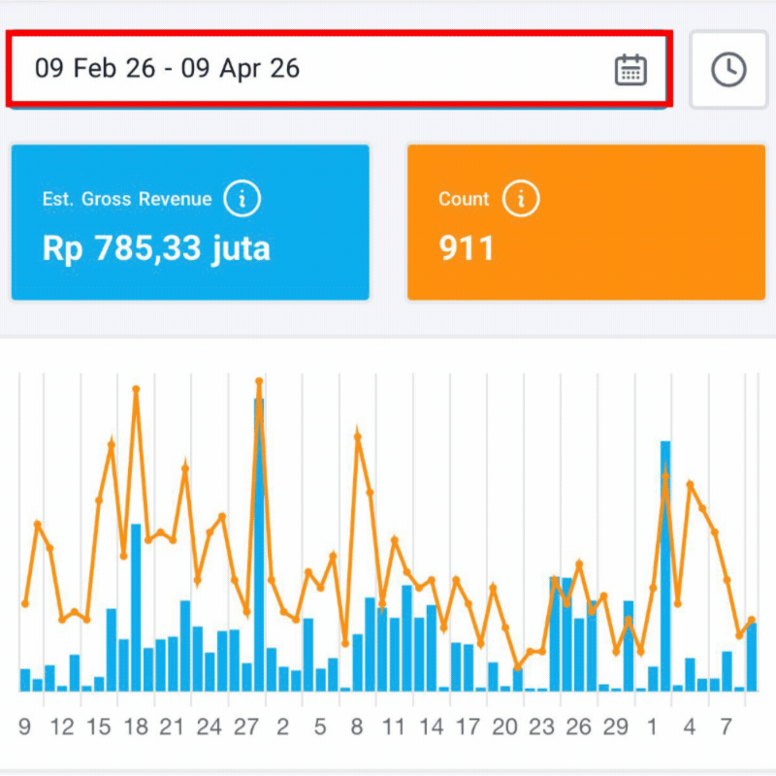Select the tallest blue bar near 28
Image resolution: width=776 pixels, height=776 pixels.
click(x=259, y=543)
